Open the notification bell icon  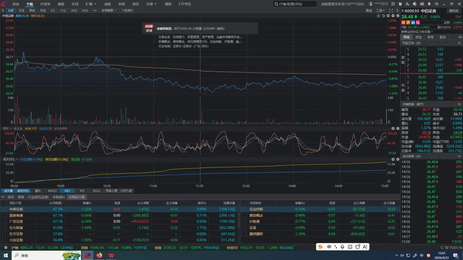tap(429, 4)
